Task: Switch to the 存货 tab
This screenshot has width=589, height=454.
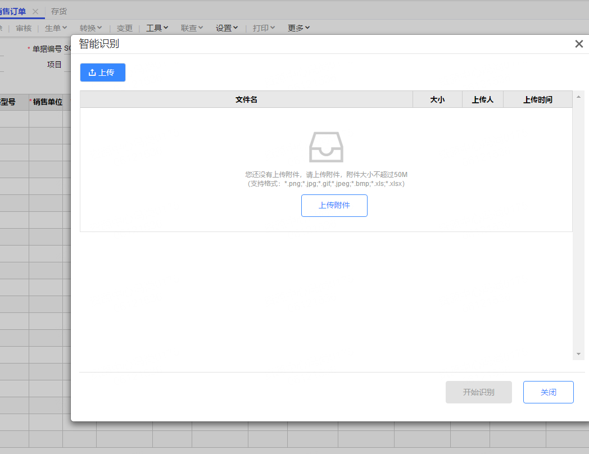Action: [59, 12]
